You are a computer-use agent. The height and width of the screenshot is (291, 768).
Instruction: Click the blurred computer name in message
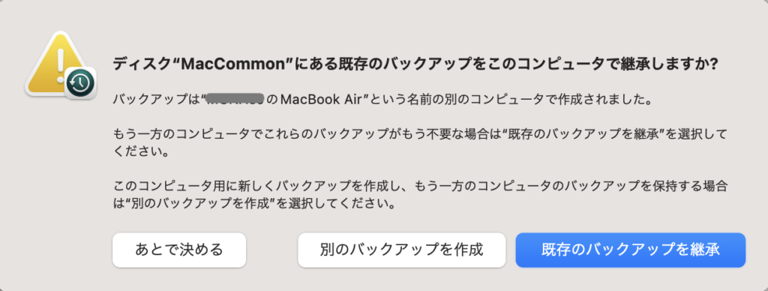[236, 101]
